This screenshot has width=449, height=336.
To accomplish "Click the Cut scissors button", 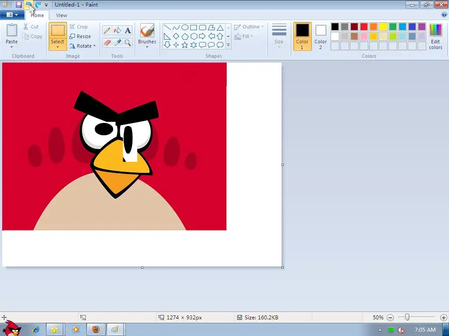I will tap(31, 27).
